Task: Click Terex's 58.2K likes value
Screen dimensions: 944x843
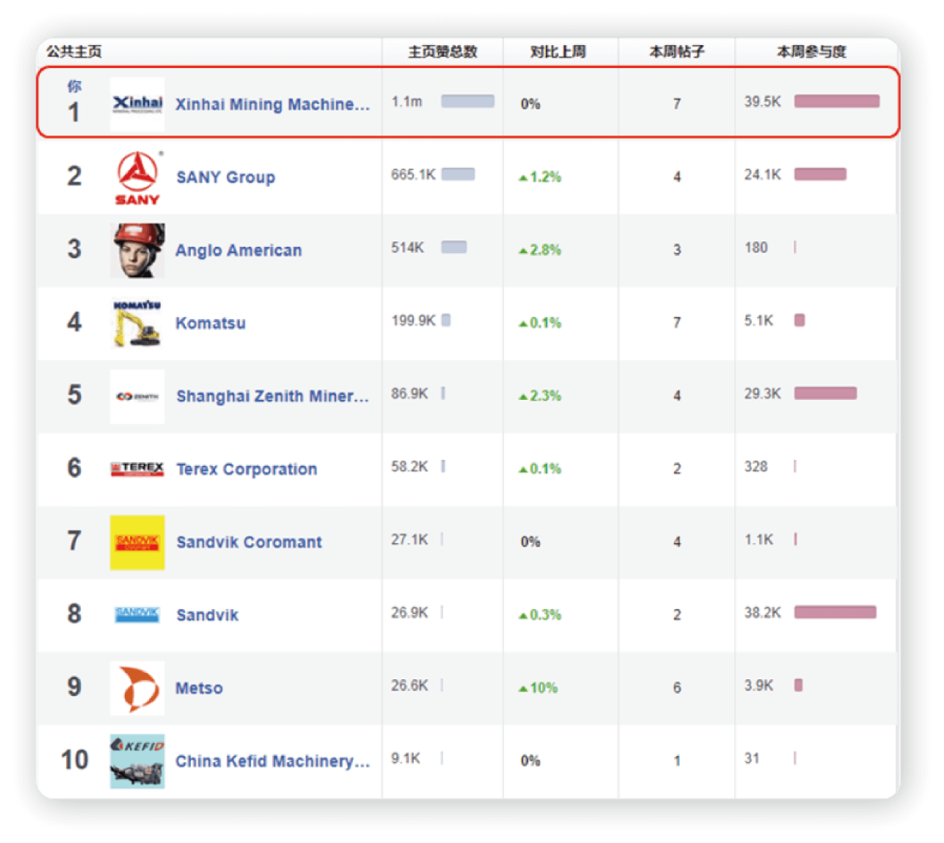Action: pos(410,466)
